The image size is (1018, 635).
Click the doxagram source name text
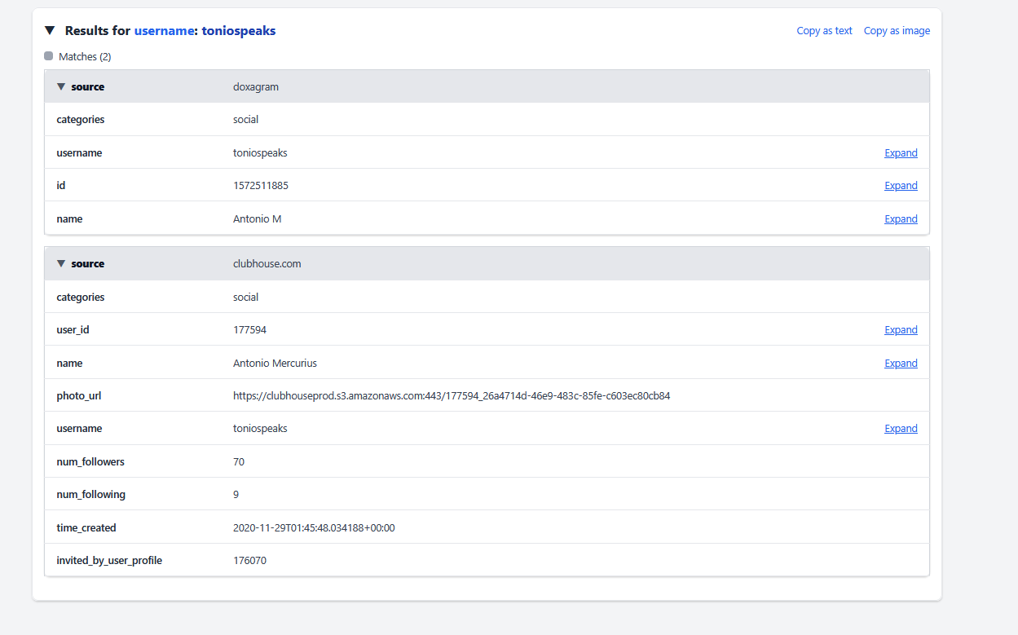256,87
